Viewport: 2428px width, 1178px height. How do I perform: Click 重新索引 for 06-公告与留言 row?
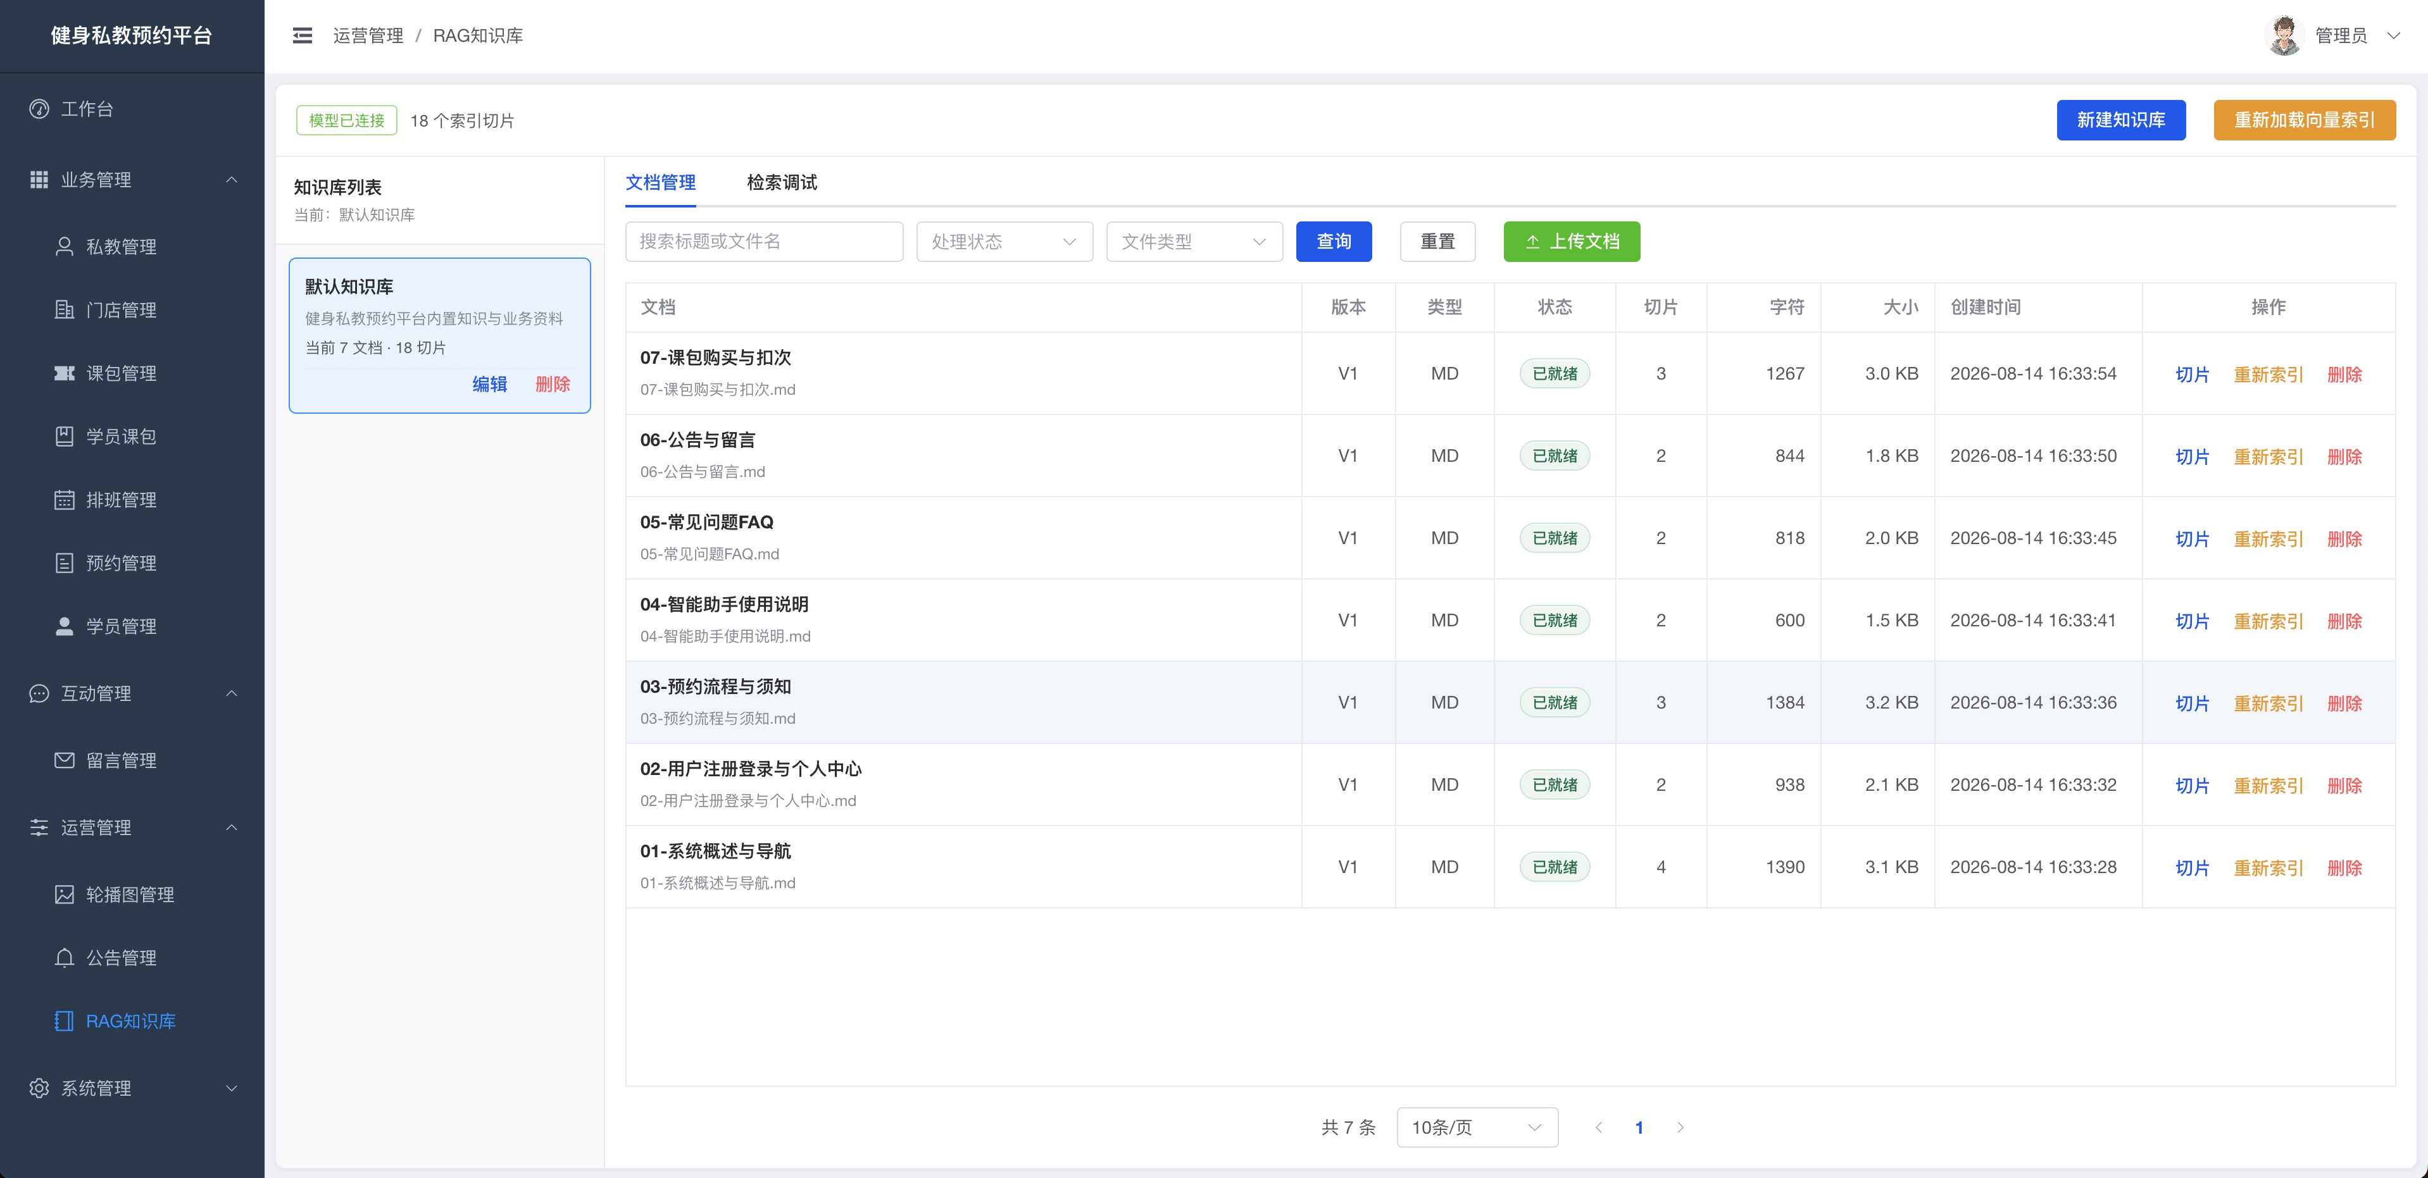(x=2268, y=456)
